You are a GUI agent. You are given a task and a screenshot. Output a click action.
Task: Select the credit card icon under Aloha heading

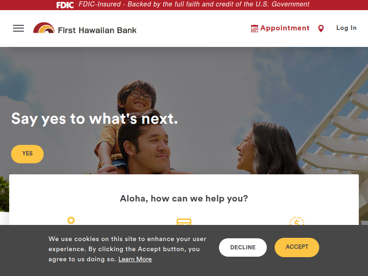click(x=184, y=222)
